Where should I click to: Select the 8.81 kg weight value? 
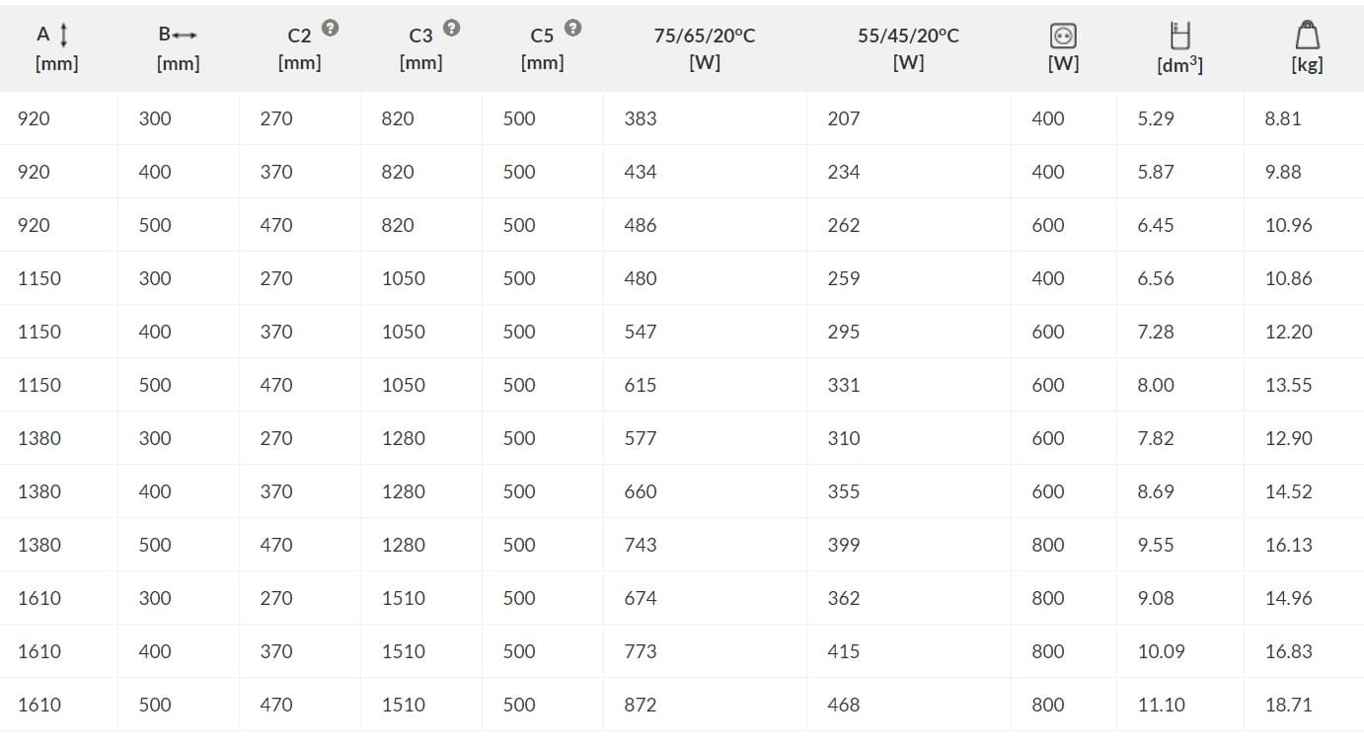click(1282, 118)
